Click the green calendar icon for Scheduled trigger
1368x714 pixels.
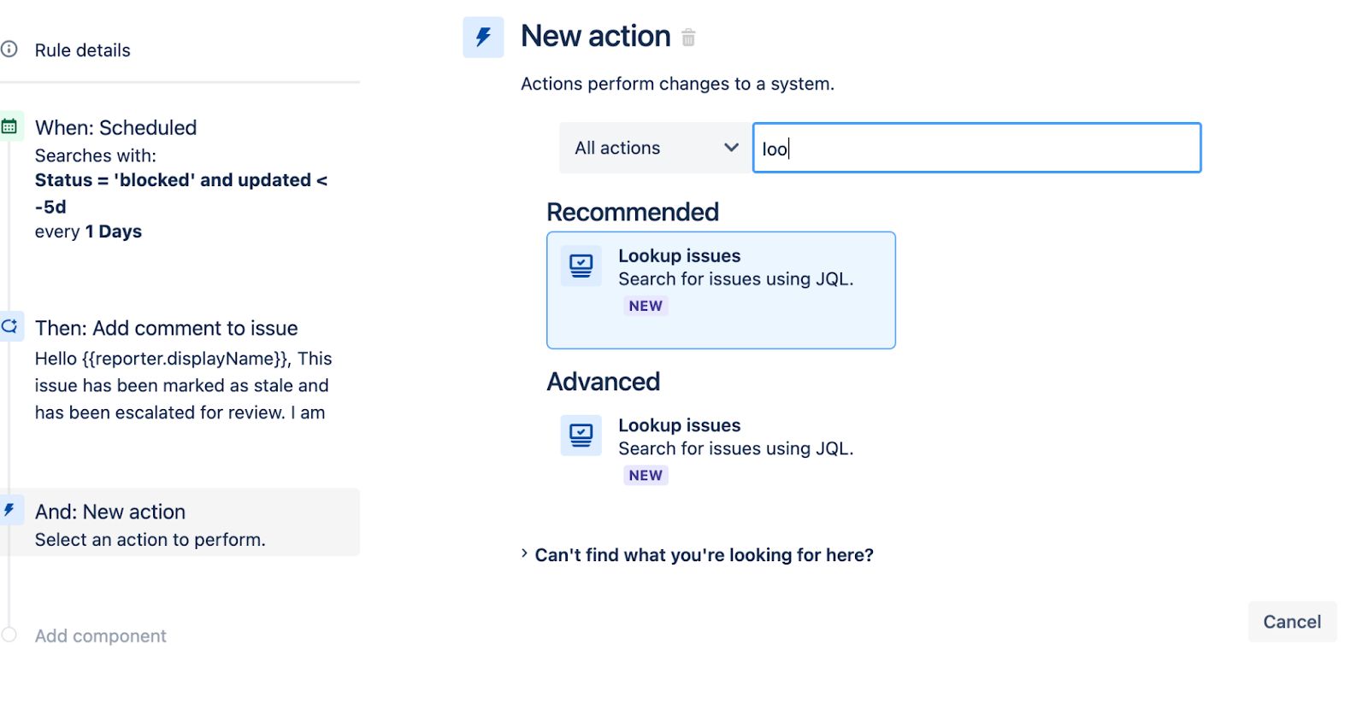click(9, 125)
